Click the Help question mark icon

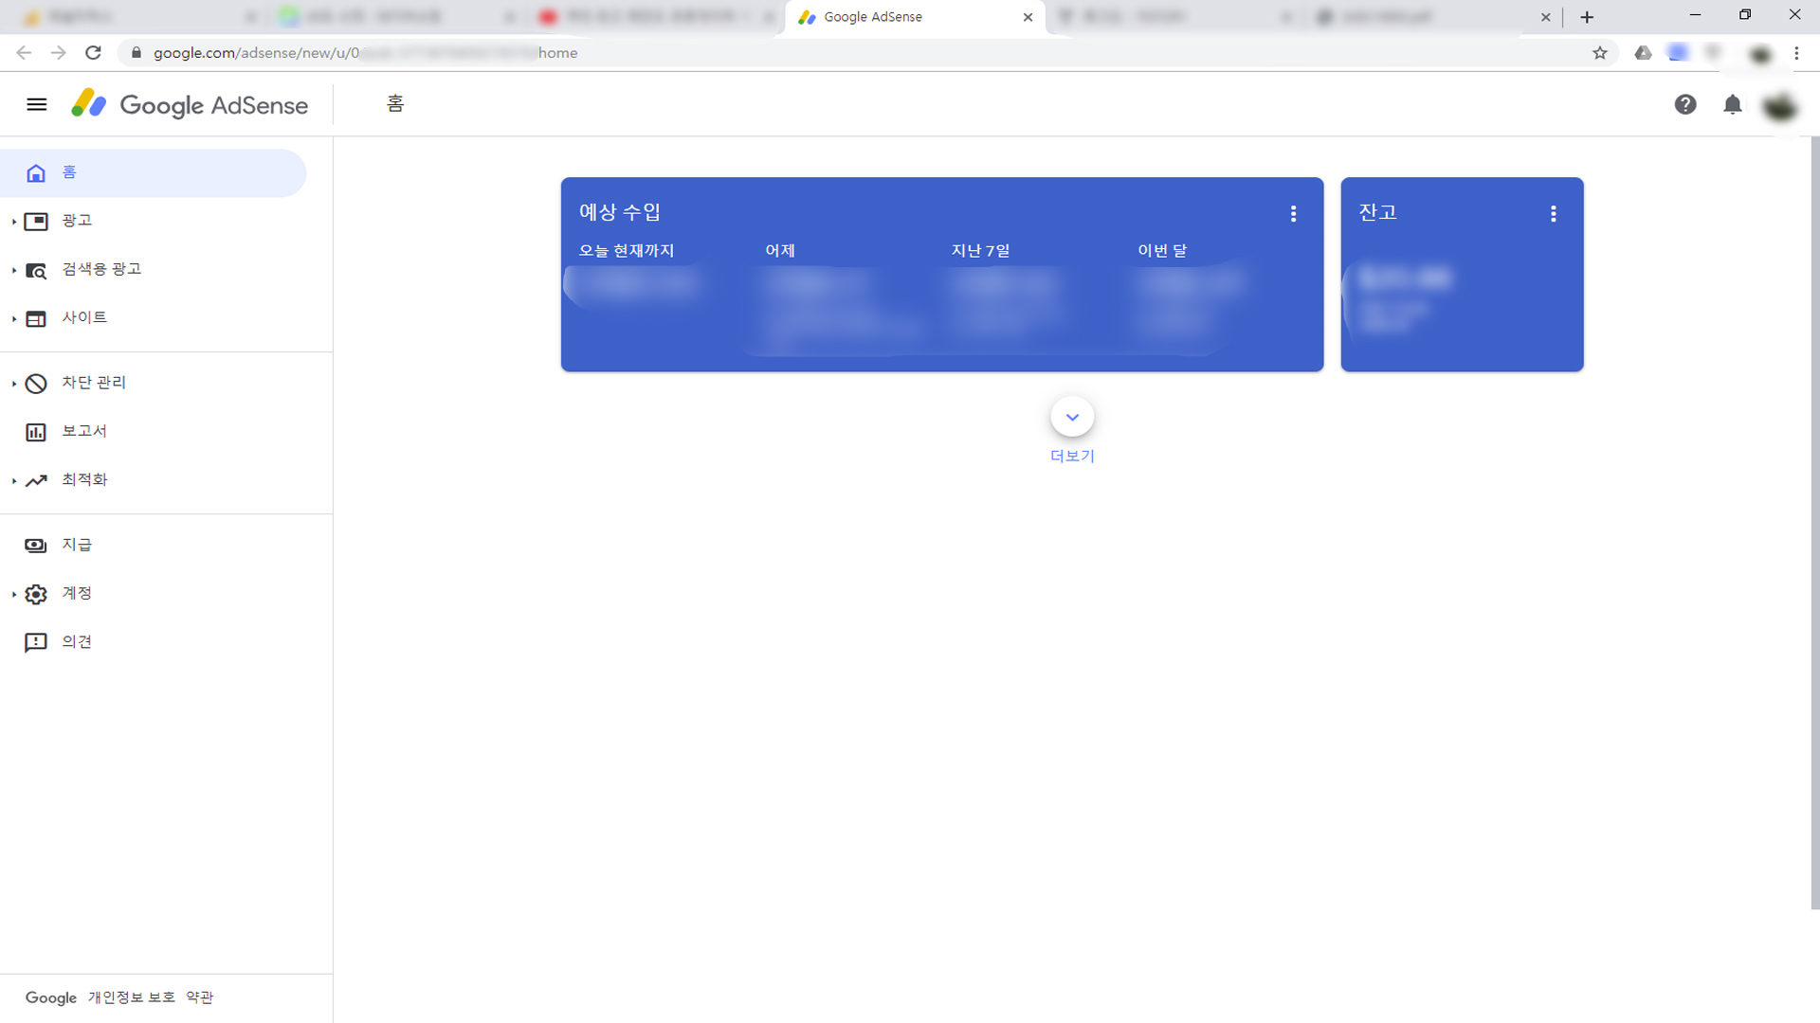point(1684,104)
